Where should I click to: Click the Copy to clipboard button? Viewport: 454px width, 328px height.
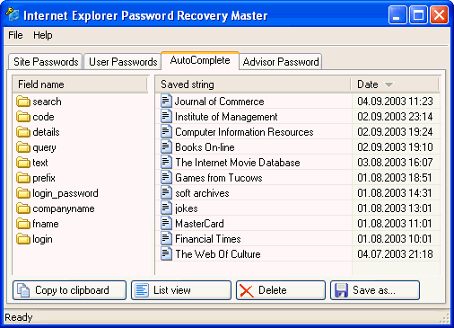(x=69, y=290)
